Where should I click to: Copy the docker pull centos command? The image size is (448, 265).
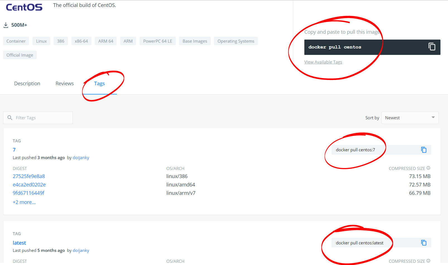coord(432,47)
